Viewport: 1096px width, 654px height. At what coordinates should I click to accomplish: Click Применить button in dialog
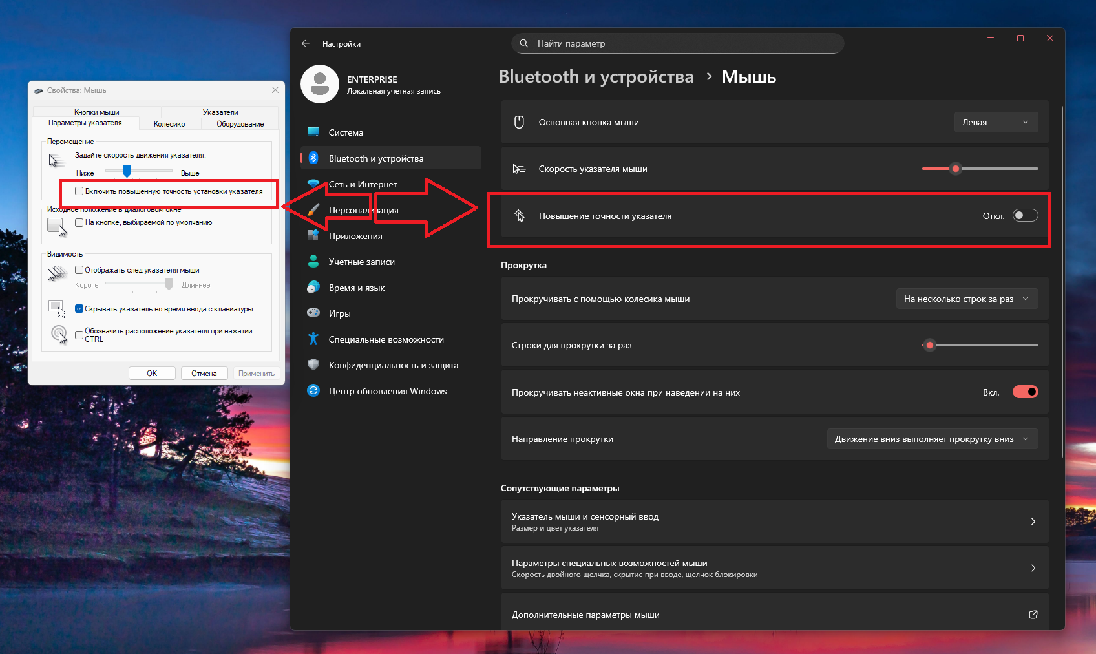[257, 374]
